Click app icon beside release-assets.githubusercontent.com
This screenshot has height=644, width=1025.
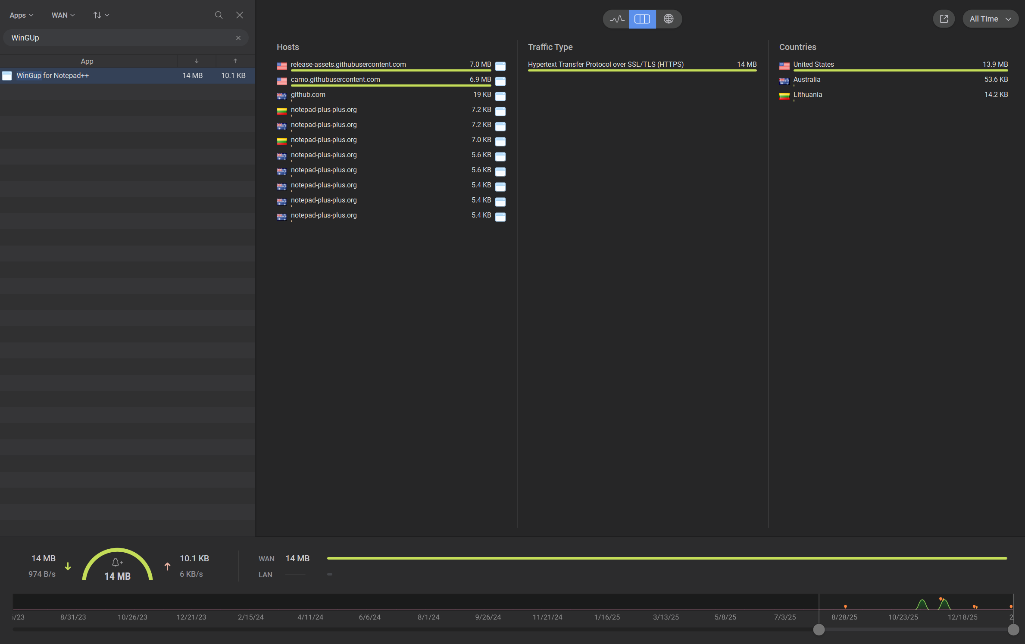pyautogui.click(x=500, y=66)
